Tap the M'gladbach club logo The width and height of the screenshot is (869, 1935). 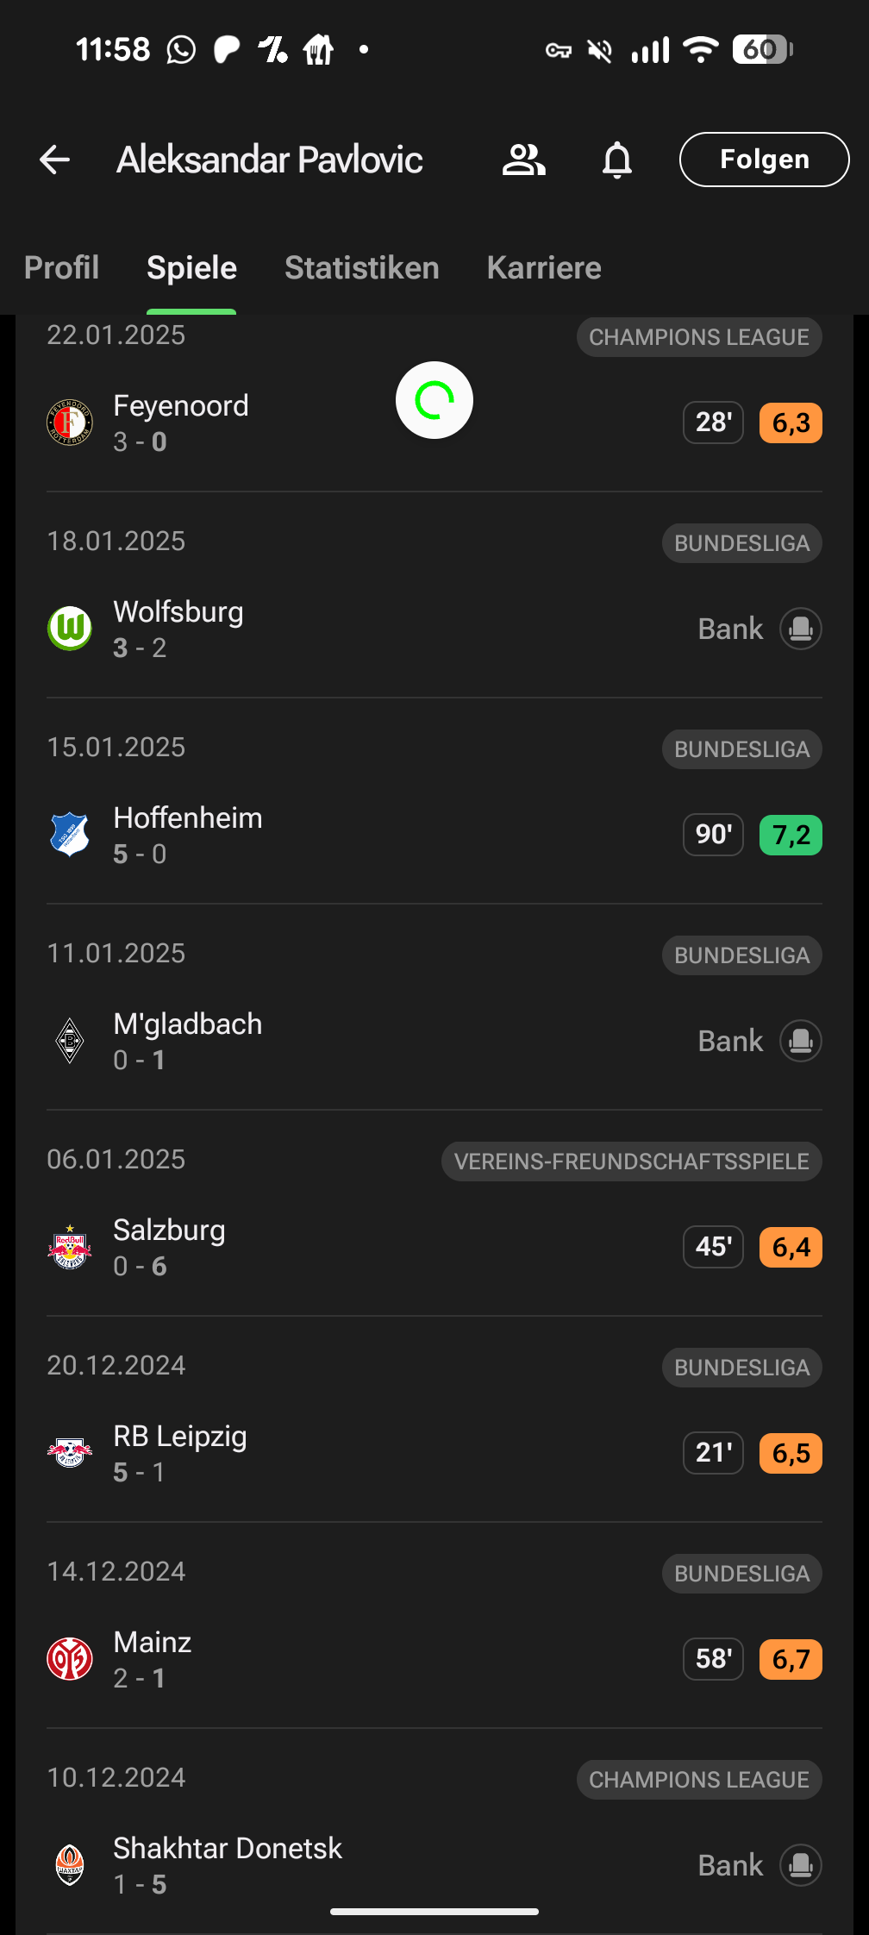pyautogui.click(x=70, y=1041)
